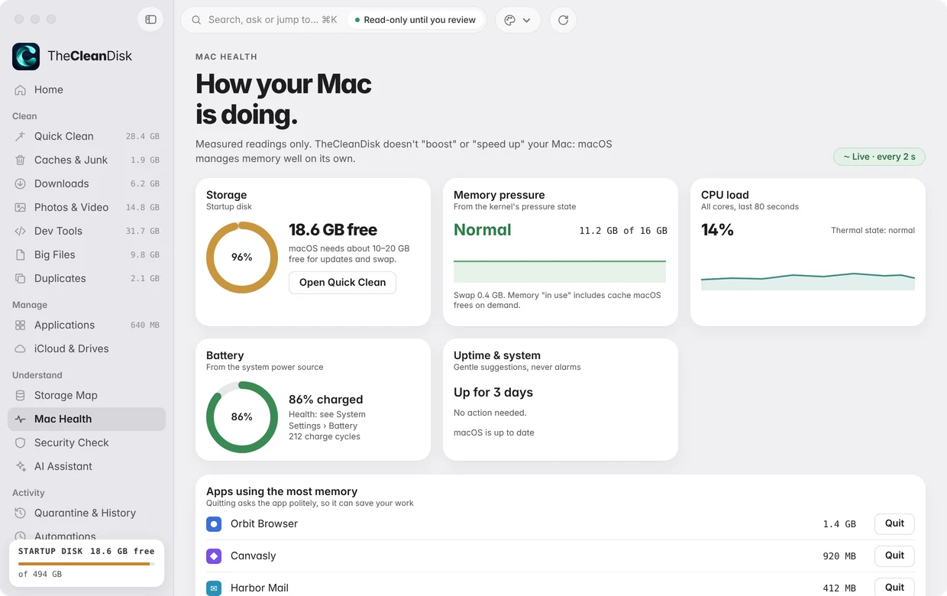Quit Orbit Browser

pos(894,524)
